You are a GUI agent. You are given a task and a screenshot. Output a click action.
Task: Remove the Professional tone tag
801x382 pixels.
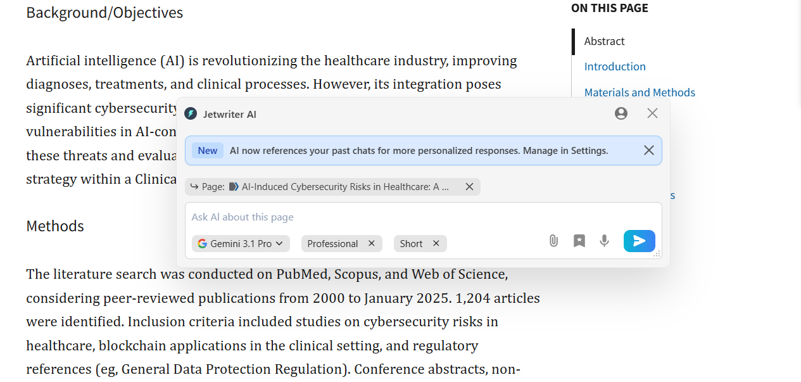[372, 244]
